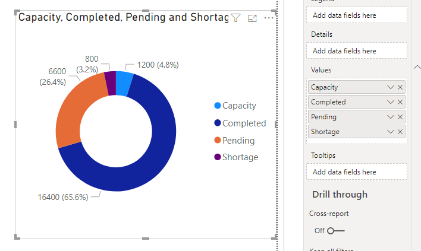This screenshot has height=251, width=421.
Task: Click the purple Shortage donut slice
Action: coord(111,83)
